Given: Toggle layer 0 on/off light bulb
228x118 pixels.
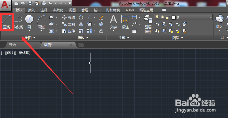Looking at the screenshot, I should 157,17.
